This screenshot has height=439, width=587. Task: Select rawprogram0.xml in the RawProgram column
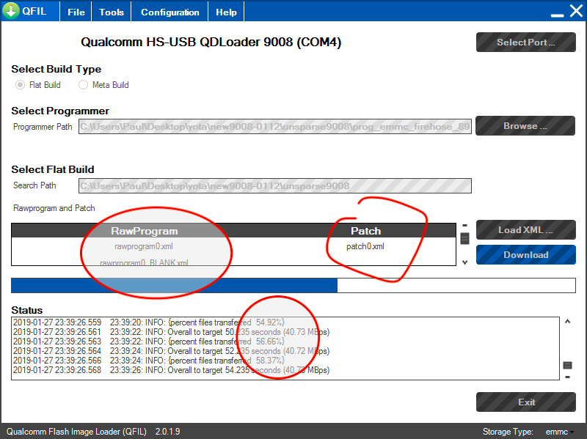[x=144, y=246]
